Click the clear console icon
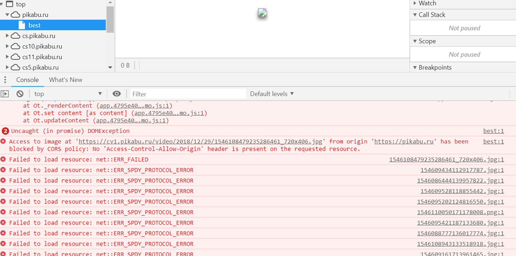The image size is (516, 256). click(20, 94)
